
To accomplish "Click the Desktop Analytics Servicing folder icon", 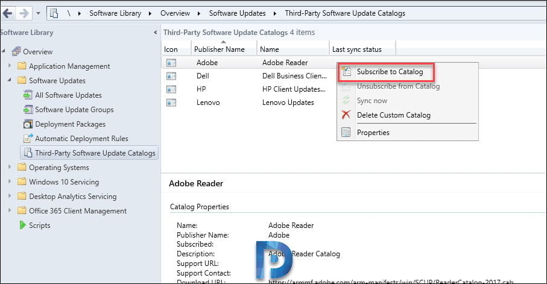I will 22,196.
